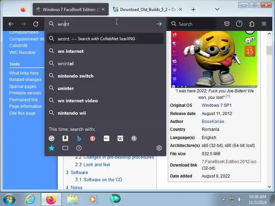Jump to '2.3 Look and feel' section
Image resolution: width=275 pixels, height=206 pixels.
tap(92, 165)
